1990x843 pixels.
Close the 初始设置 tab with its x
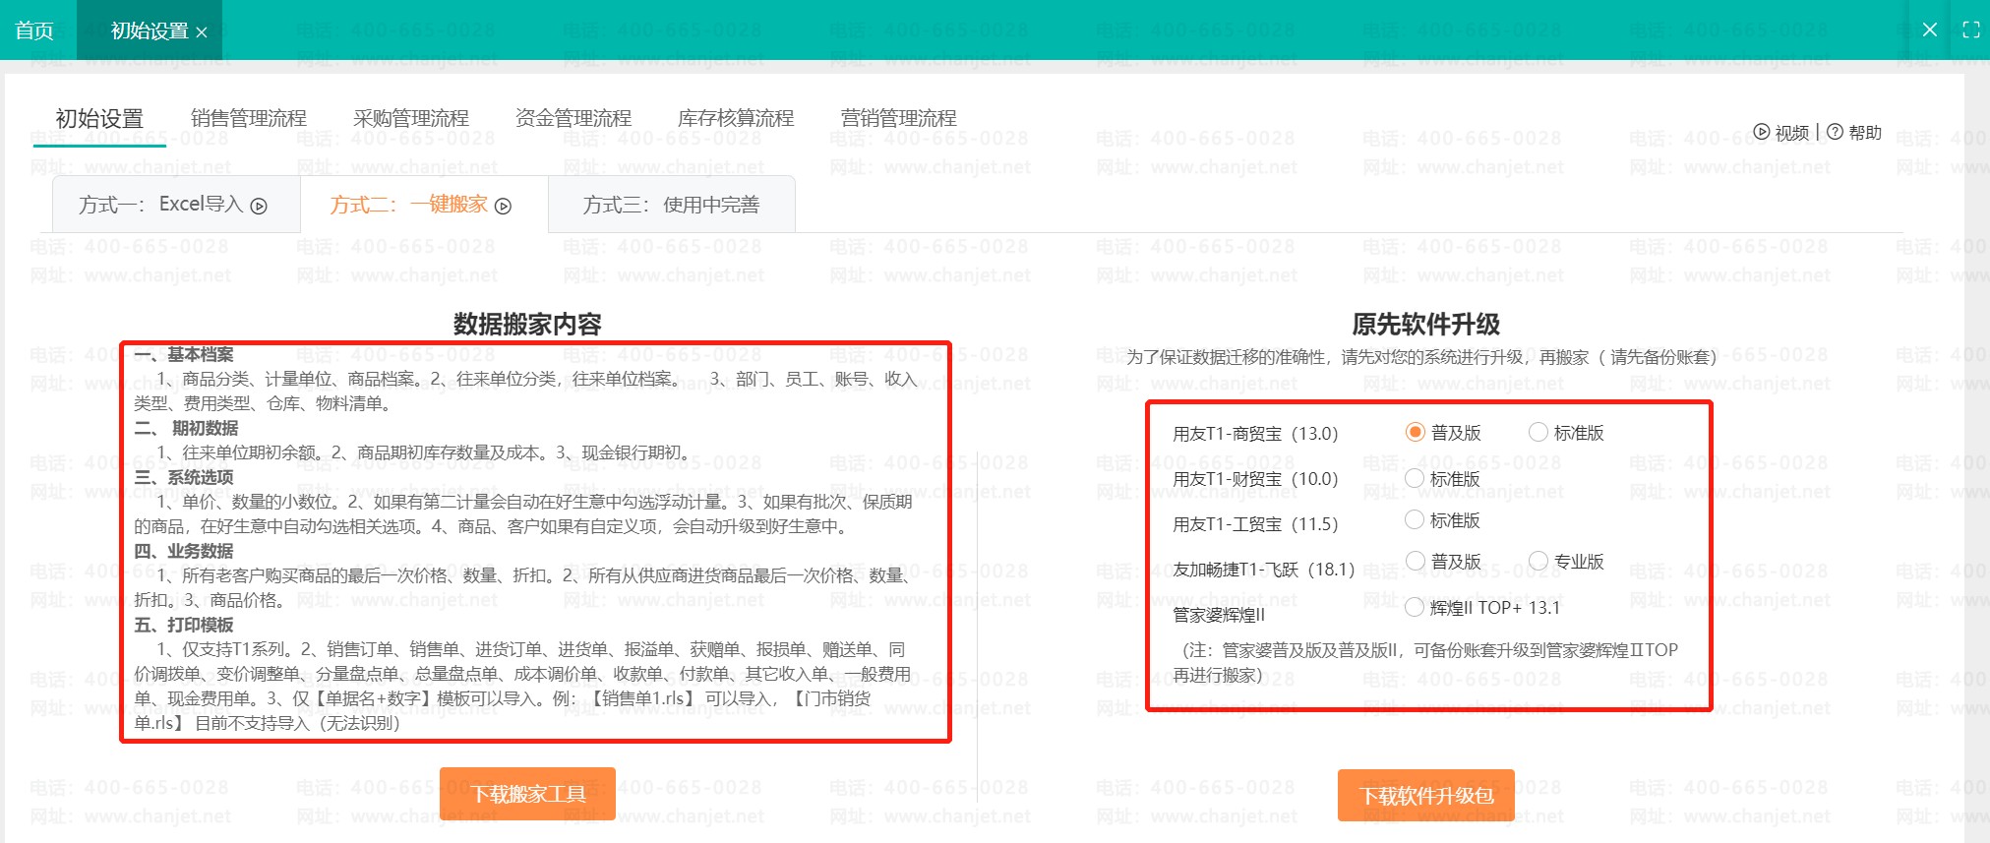(202, 31)
